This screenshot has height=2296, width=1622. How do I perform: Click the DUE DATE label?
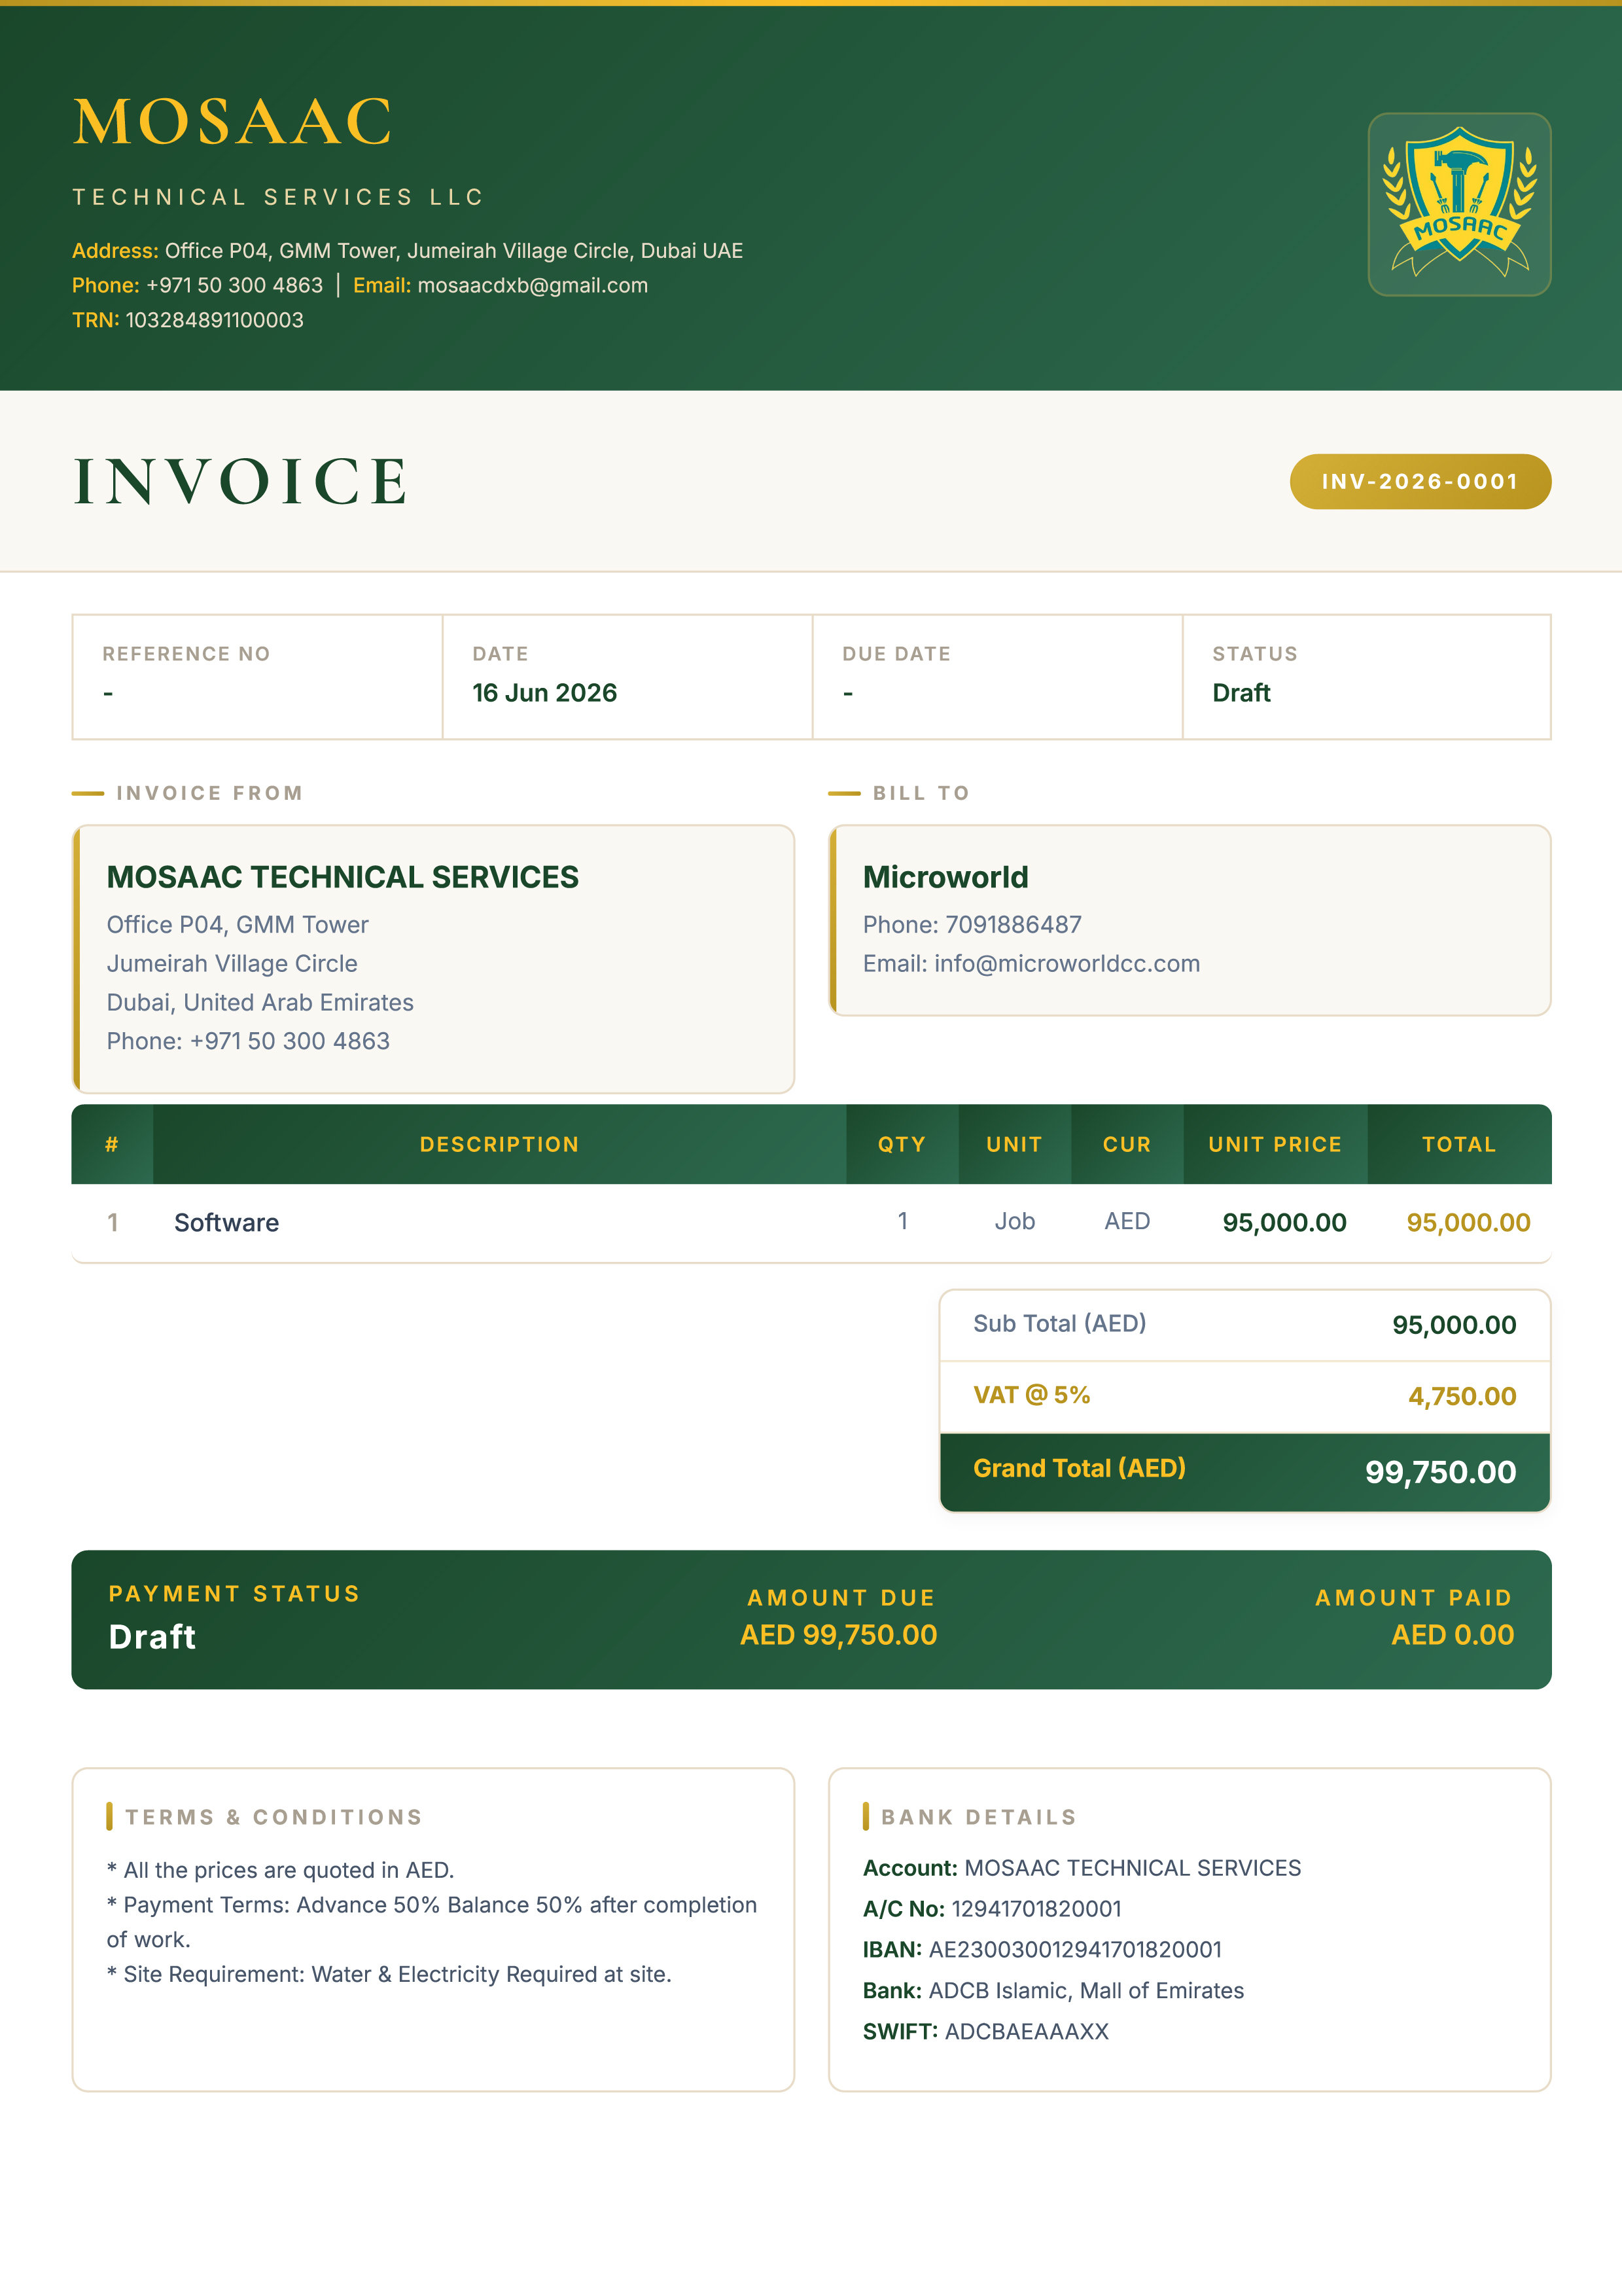(896, 654)
